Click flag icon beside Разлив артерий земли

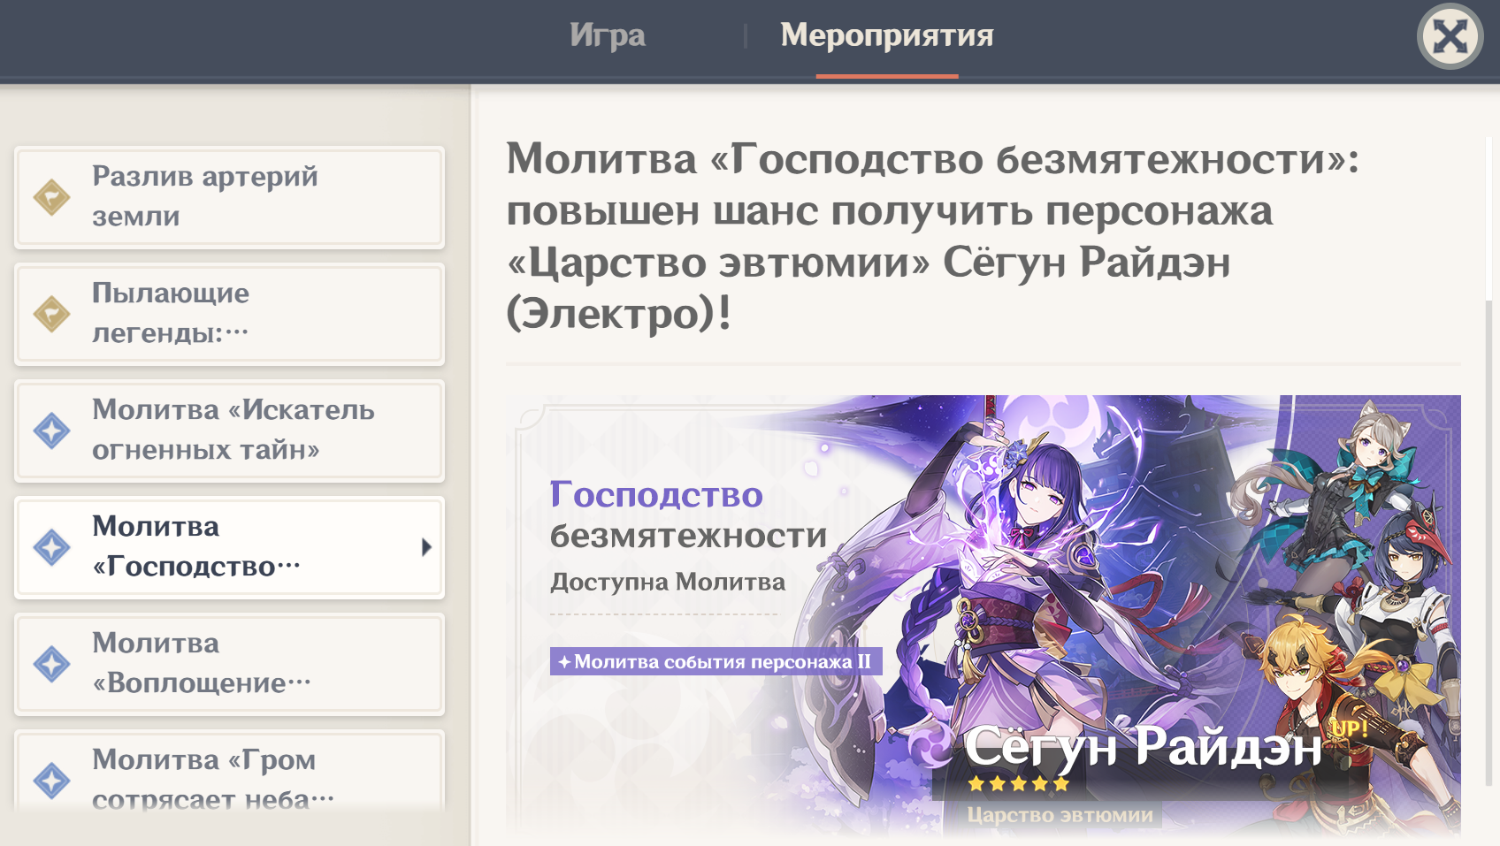tap(51, 197)
